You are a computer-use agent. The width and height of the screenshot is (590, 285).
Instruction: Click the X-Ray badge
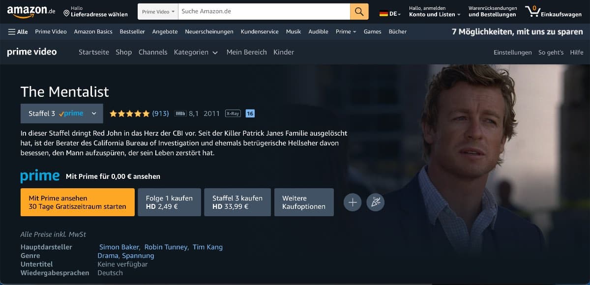[x=233, y=114]
